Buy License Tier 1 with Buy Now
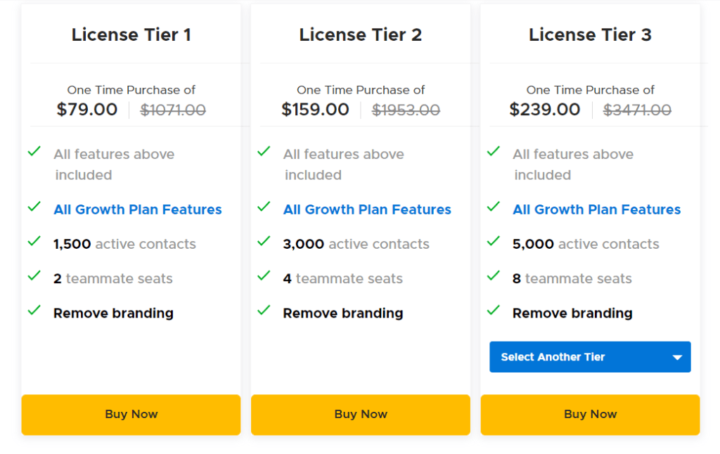The width and height of the screenshot is (720, 454). click(131, 415)
